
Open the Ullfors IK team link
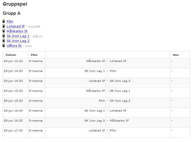(14, 46)
